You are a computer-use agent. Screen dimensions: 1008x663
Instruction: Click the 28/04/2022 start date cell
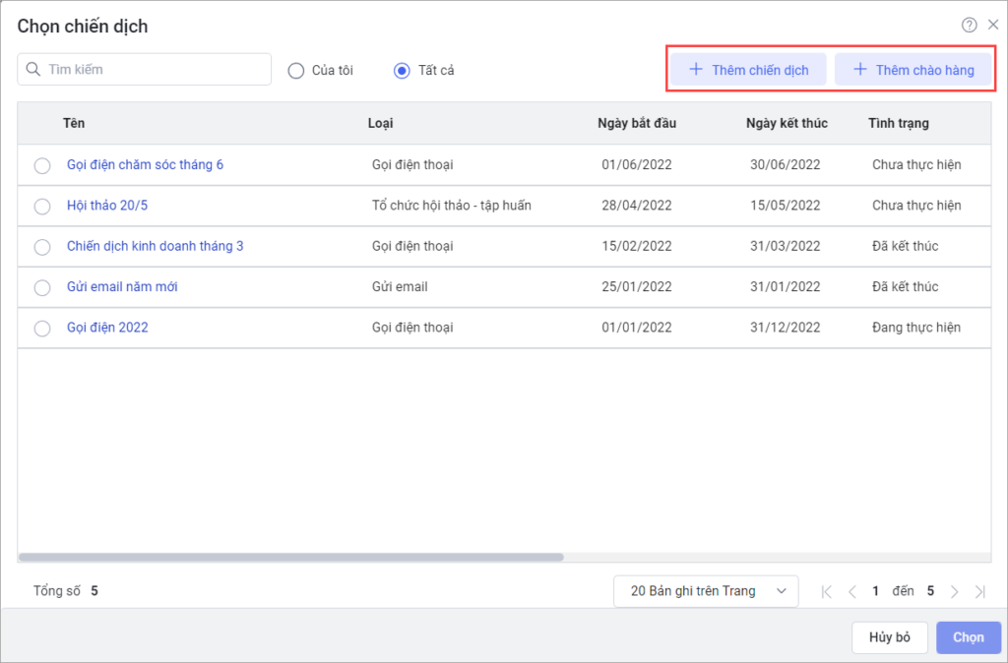[637, 206]
